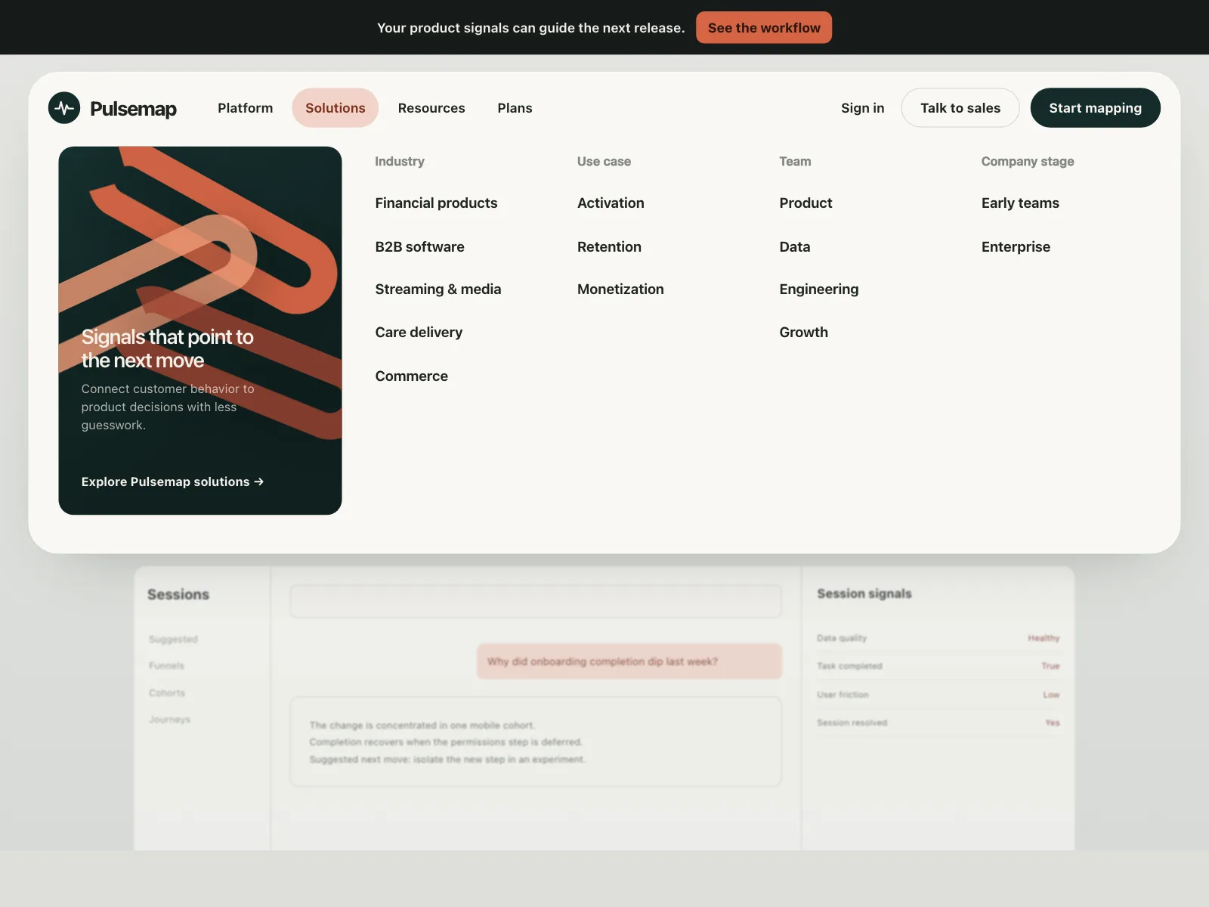
Task: Select Funnels in the Sessions sidebar
Action: 166,666
